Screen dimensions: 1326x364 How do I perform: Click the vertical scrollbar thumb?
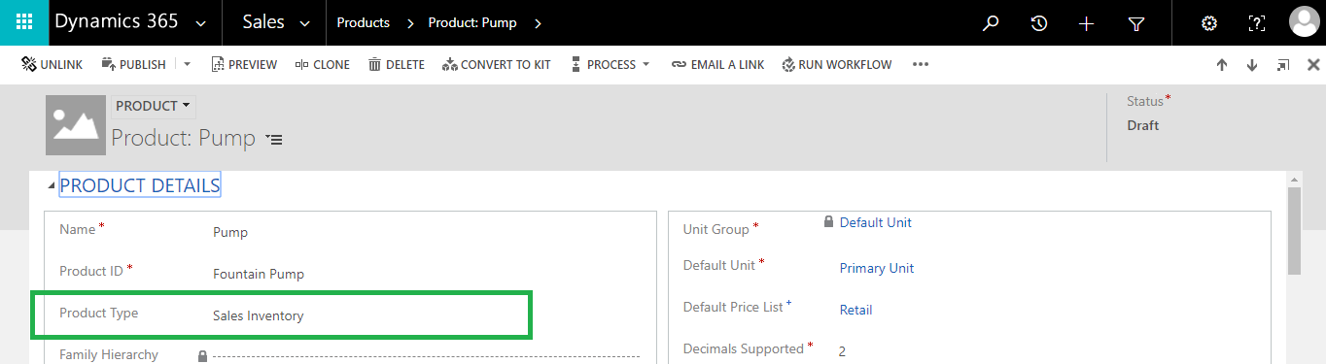tap(1294, 231)
